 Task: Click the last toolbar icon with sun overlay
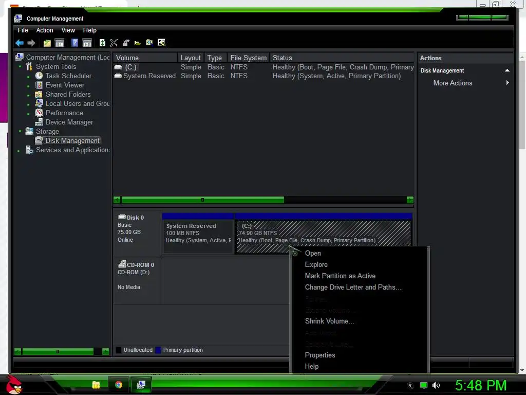162,43
